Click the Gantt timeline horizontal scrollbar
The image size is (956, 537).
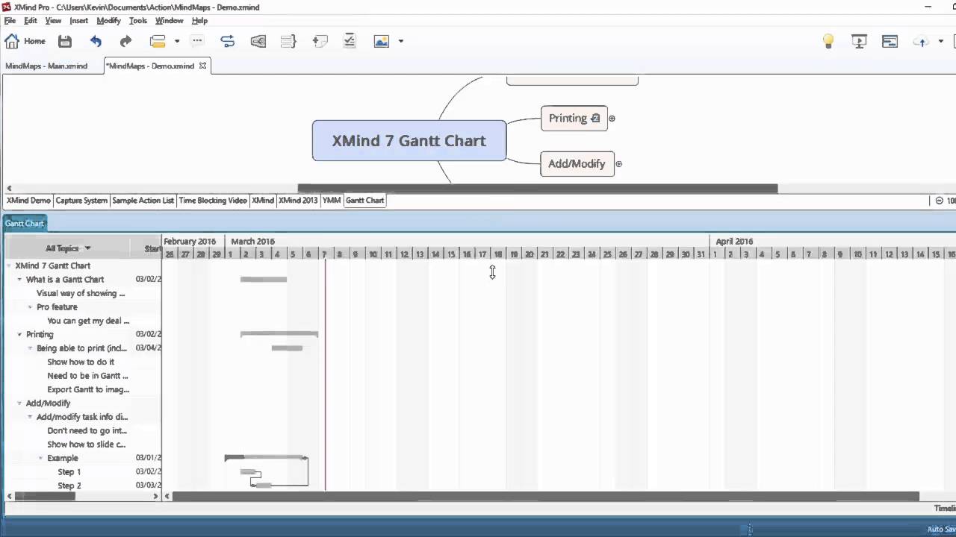point(545,496)
